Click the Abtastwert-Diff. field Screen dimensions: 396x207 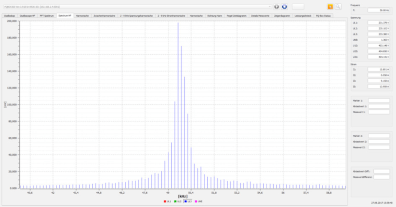381,171
